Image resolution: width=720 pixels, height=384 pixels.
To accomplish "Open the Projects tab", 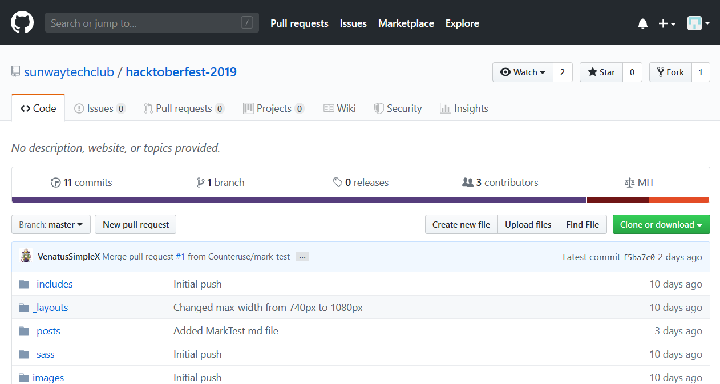I will tap(273, 108).
